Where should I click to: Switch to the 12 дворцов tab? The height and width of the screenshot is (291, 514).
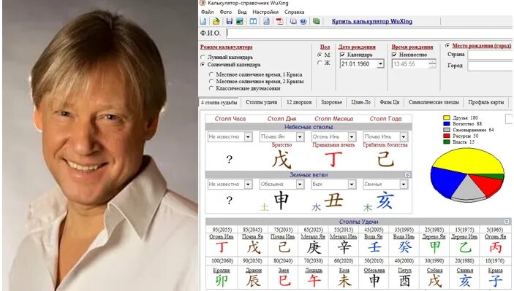click(x=299, y=102)
